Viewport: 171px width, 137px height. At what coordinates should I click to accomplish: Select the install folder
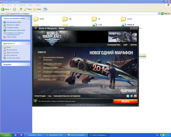38,19
